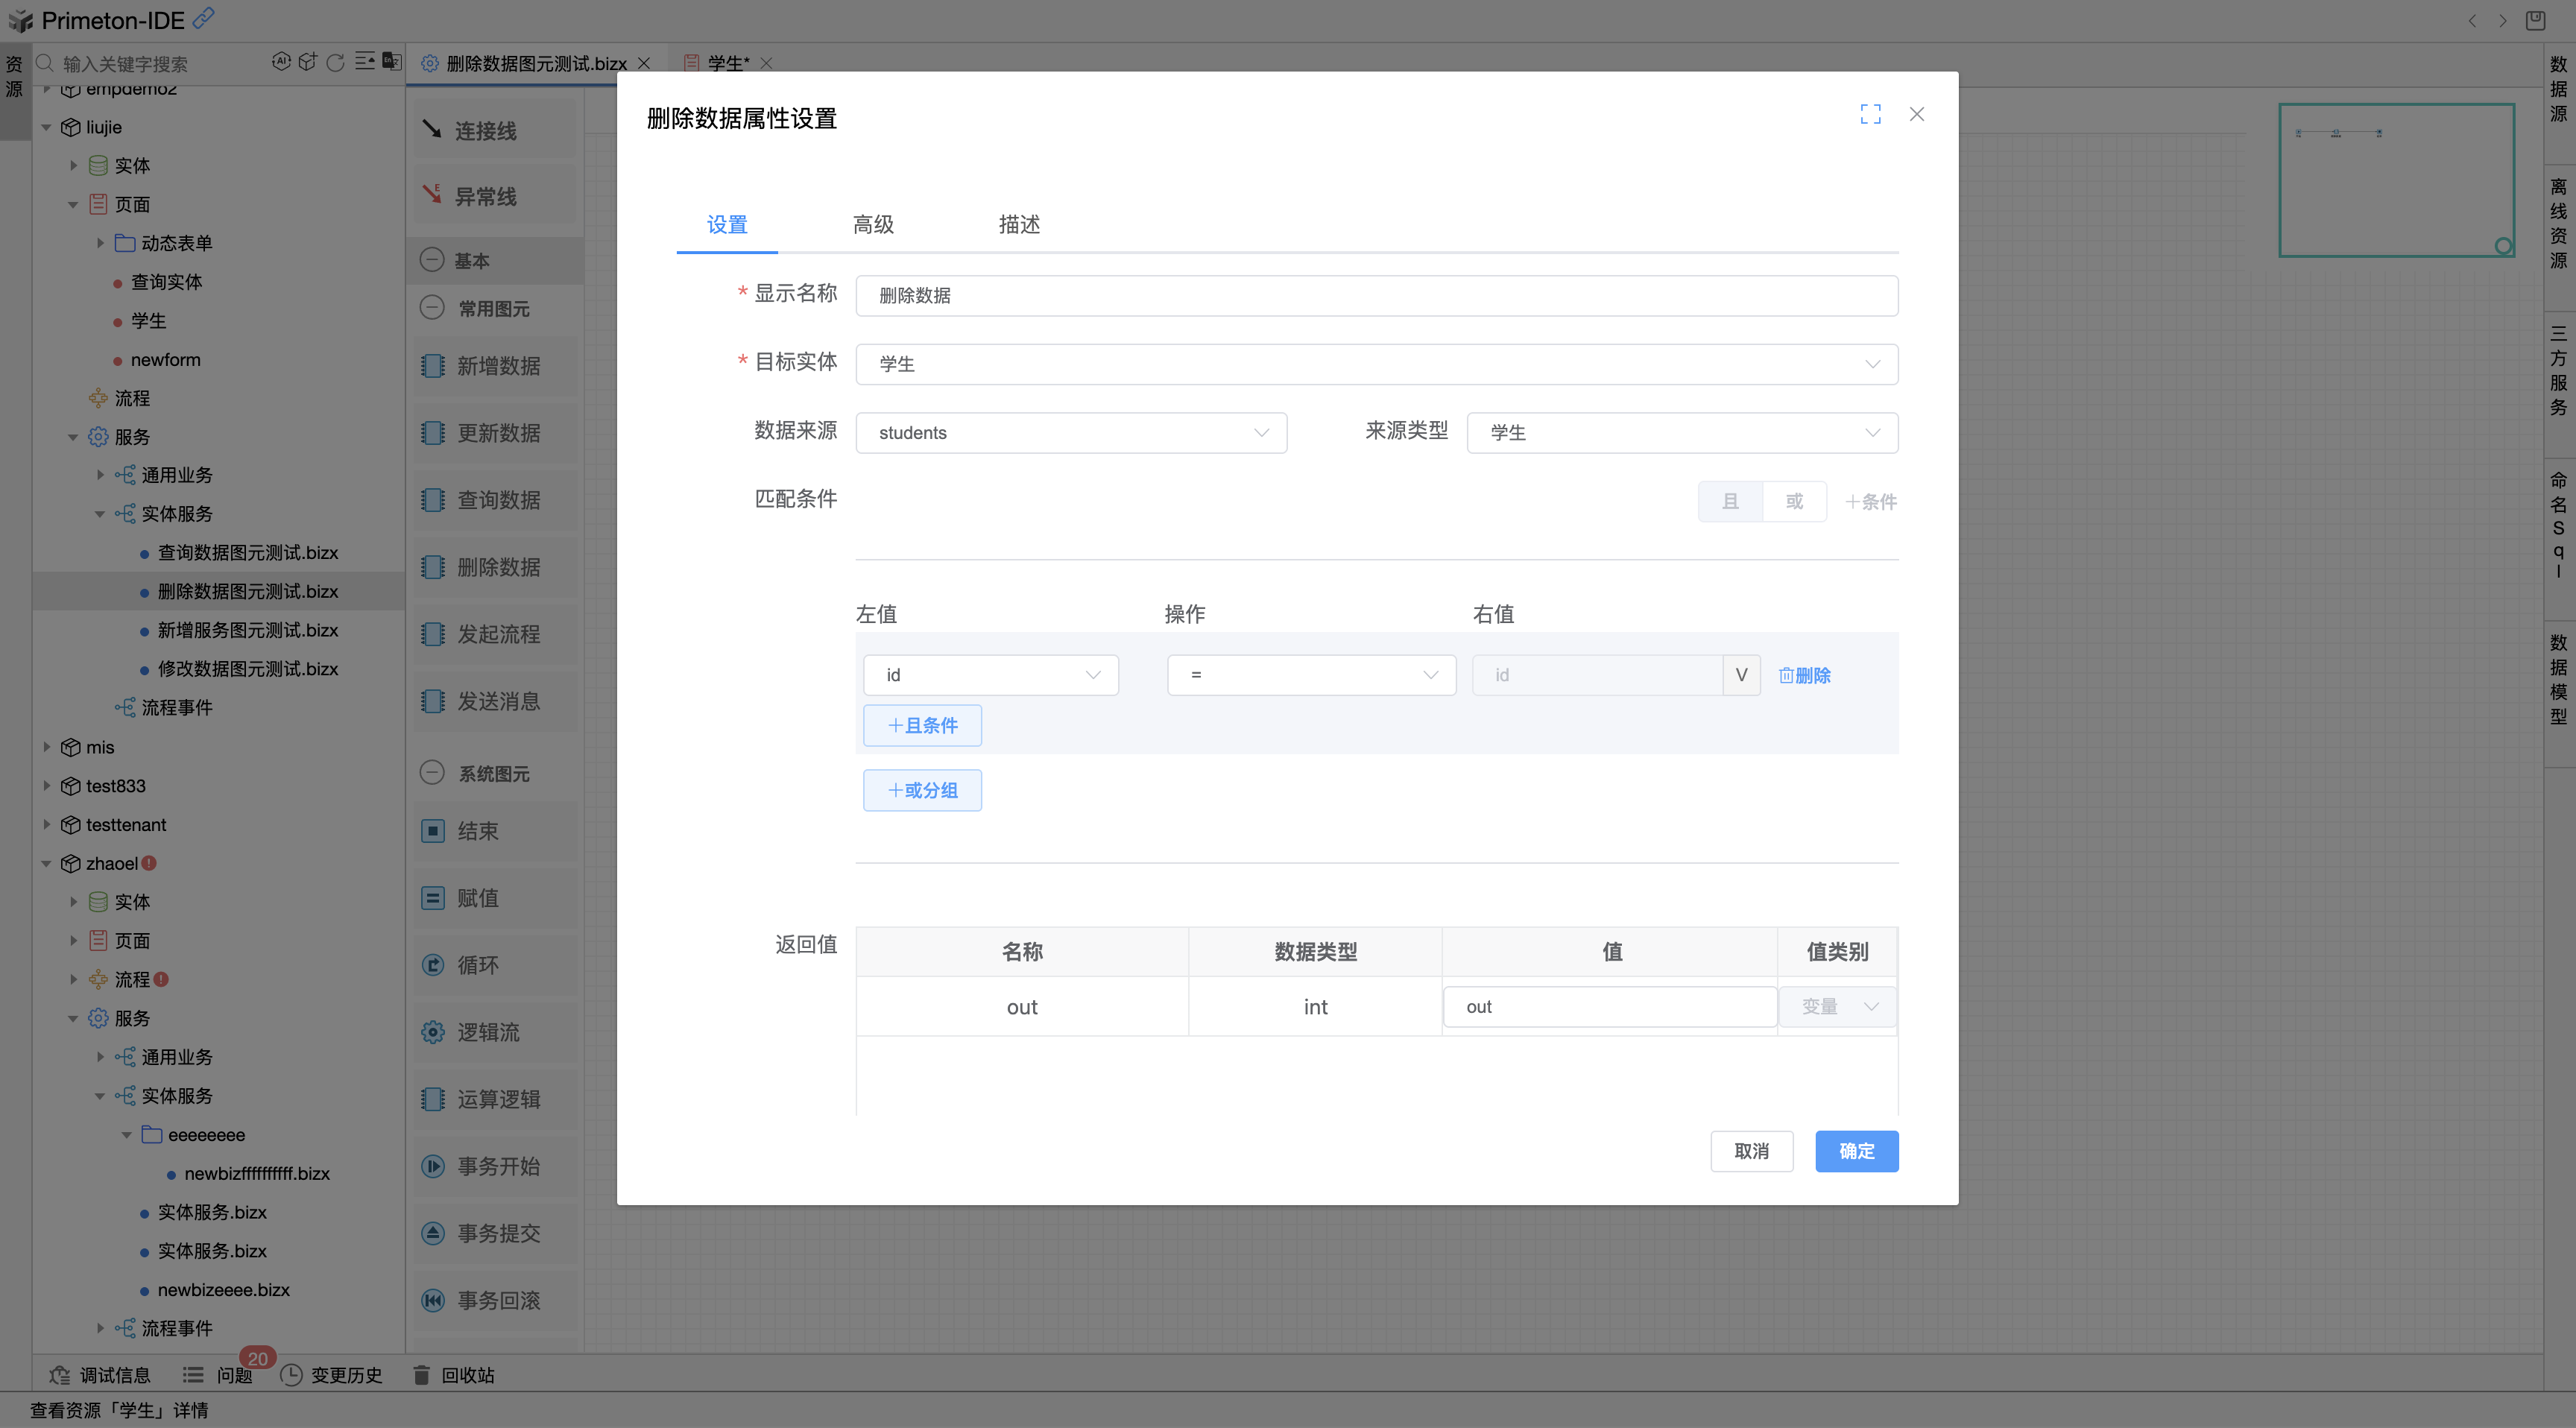Collapse the liujie project tree node
This screenshot has width=2576, height=1428.
[46, 127]
